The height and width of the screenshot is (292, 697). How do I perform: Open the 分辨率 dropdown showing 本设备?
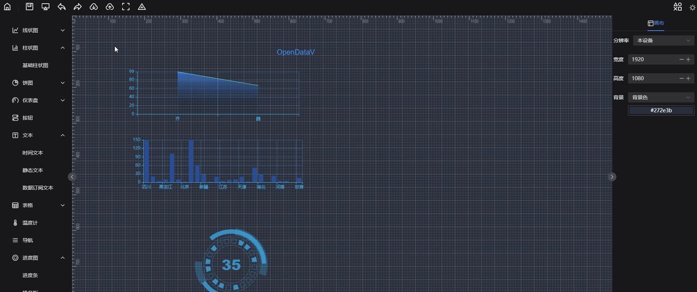pos(664,40)
